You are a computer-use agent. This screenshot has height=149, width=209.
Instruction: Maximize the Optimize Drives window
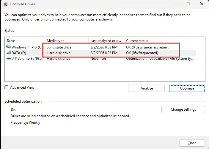[188, 4]
